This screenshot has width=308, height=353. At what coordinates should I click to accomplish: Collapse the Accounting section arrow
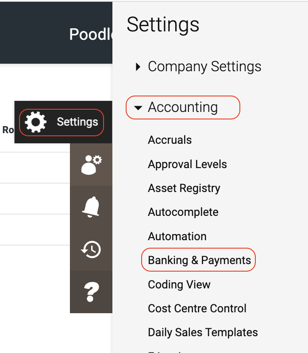138,107
